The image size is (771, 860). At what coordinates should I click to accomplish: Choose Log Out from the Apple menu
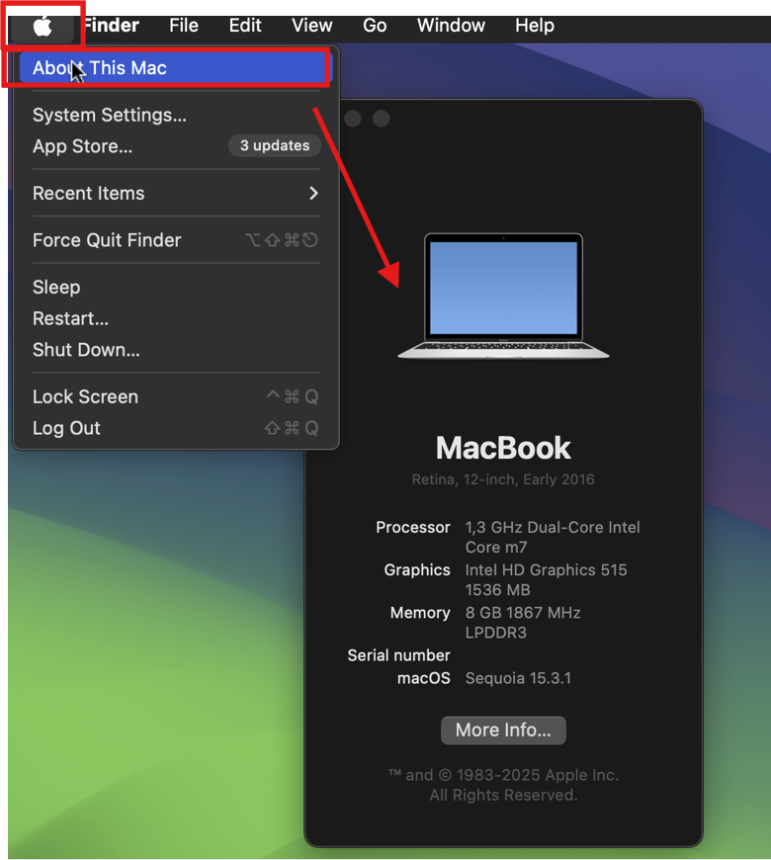66,428
